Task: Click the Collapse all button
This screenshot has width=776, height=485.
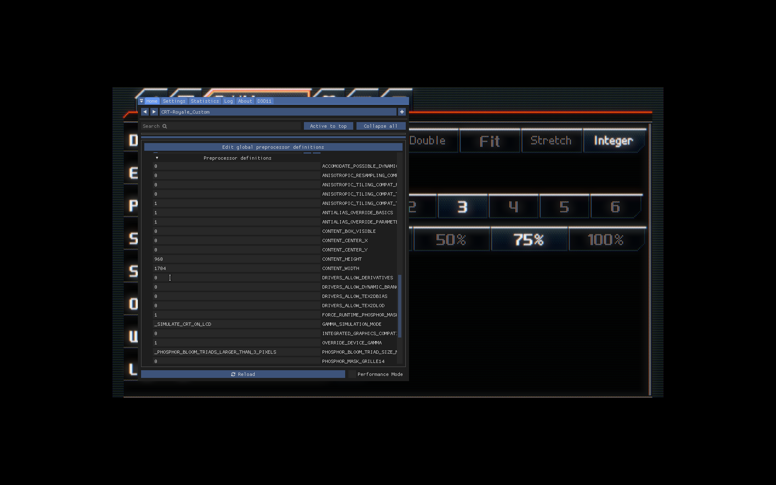Action: point(380,126)
